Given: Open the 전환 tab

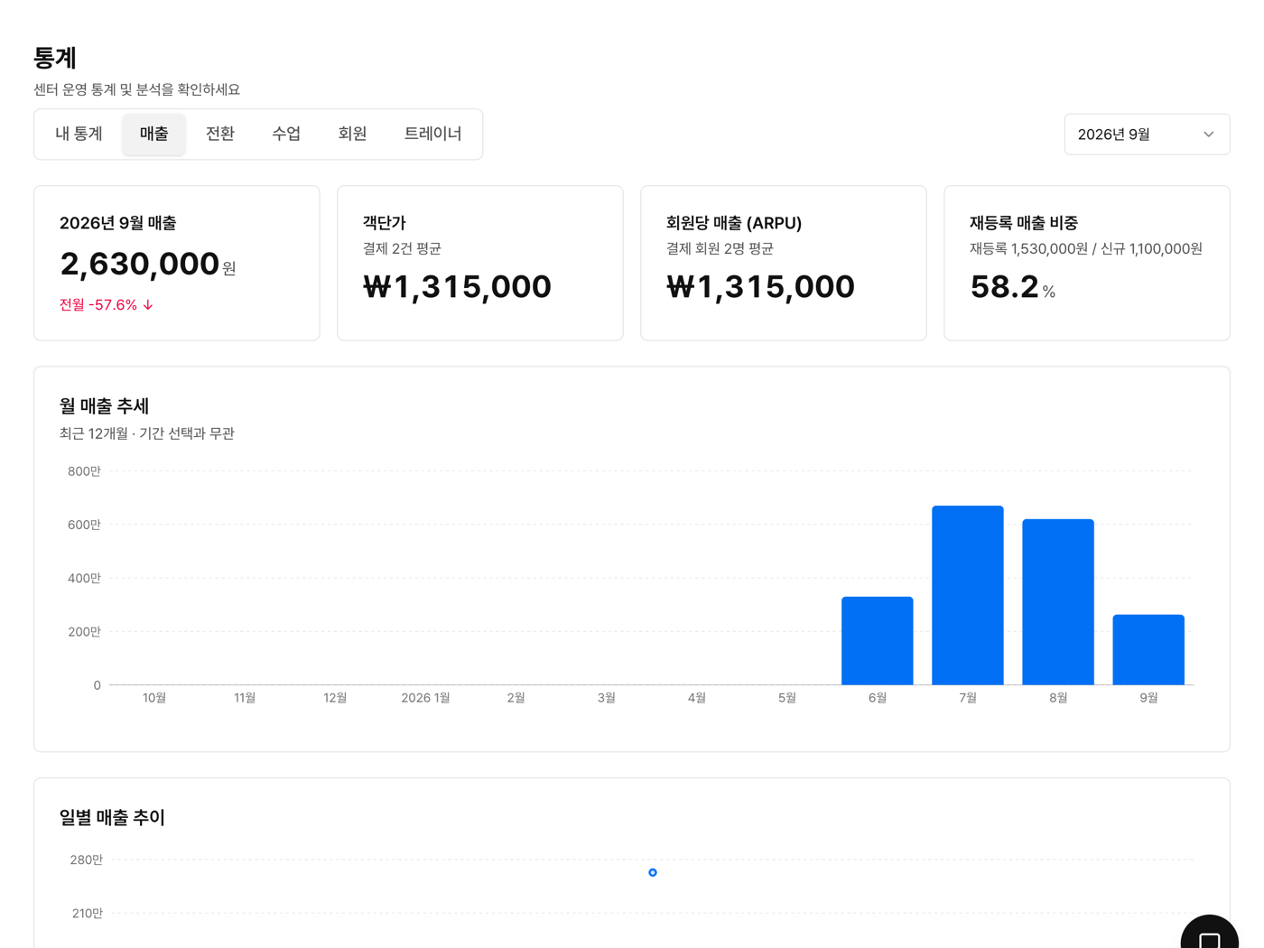Looking at the screenshot, I should [220, 134].
